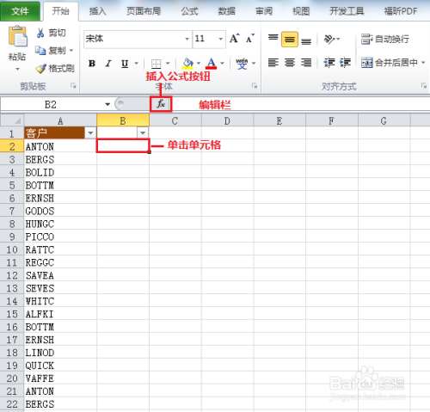Open the File (文件) tab
Image resolution: width=430 pixels, height=412 pixels.
(x=20, y=11)
